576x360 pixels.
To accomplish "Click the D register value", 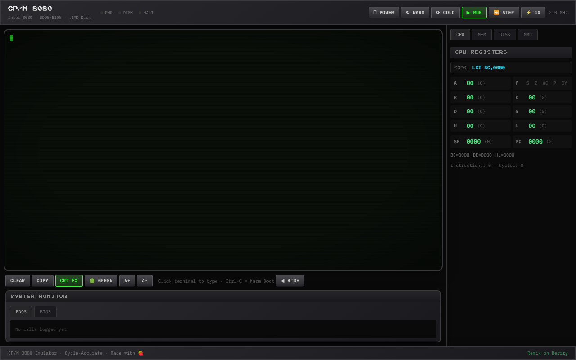I will [x=470, y=112].
